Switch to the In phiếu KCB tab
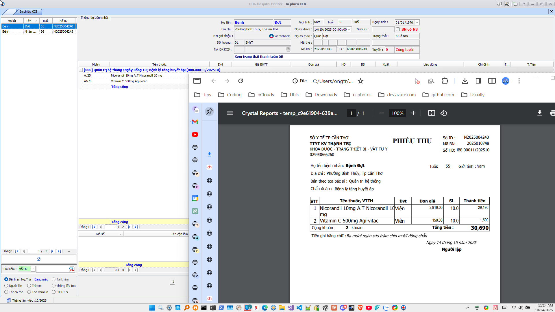Screen dimensions: 555x312 click(28, 12)
